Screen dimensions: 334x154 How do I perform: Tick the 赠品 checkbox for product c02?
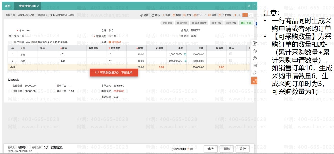coord(231,61)
